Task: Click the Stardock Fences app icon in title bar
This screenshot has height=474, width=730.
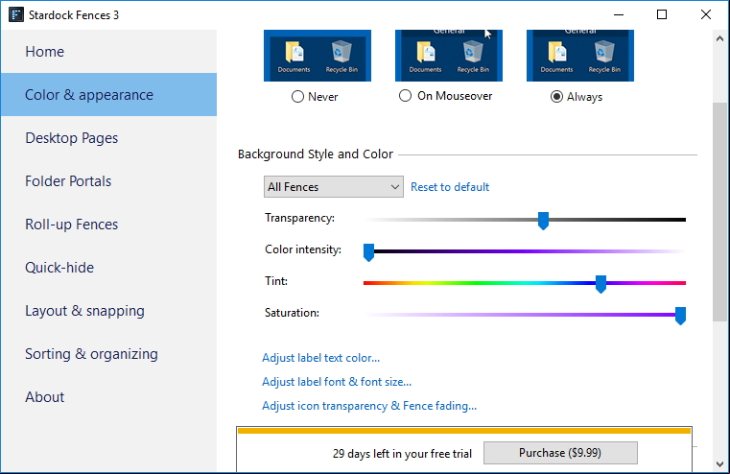Action: point(16,15)
